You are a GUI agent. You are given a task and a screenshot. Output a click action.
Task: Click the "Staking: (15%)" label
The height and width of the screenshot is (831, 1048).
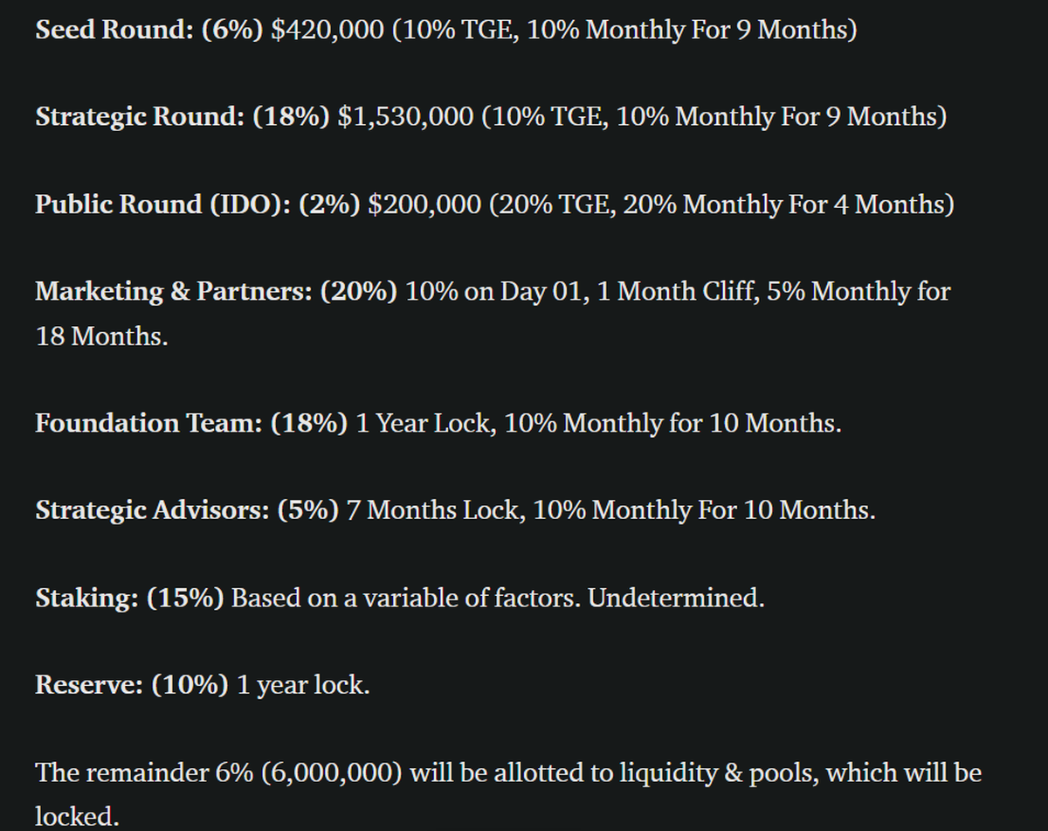point(129,599)
